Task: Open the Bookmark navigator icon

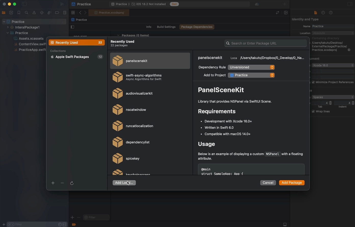Action: pos(19,12)
